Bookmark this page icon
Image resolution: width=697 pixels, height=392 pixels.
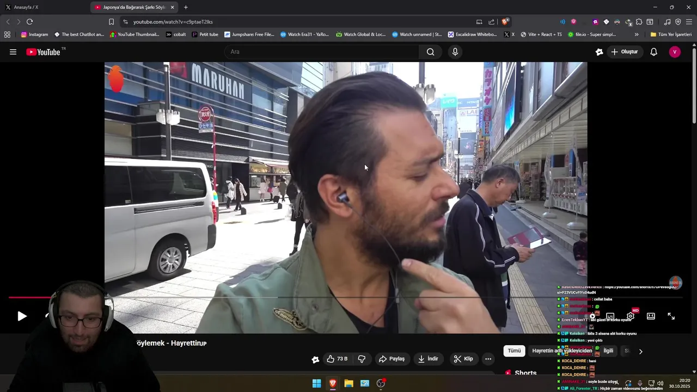(111, 22)
